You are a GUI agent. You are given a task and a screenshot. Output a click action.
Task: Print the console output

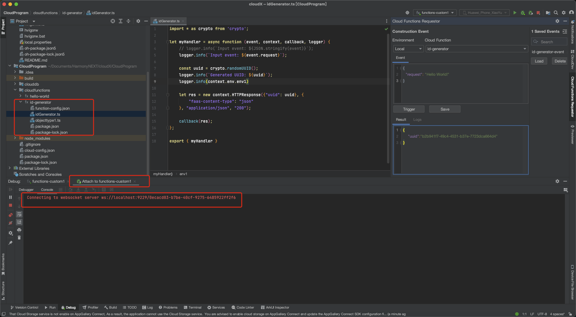(19, 230)
